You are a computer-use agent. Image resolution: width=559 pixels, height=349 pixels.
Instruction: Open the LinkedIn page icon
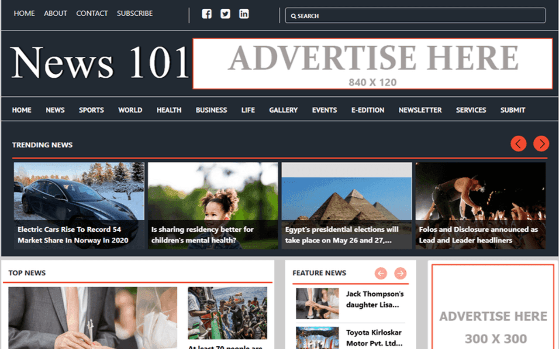244,14
